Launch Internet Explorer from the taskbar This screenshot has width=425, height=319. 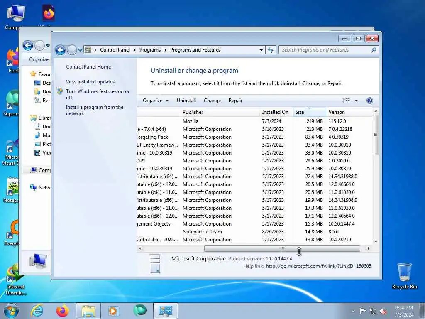37,311
